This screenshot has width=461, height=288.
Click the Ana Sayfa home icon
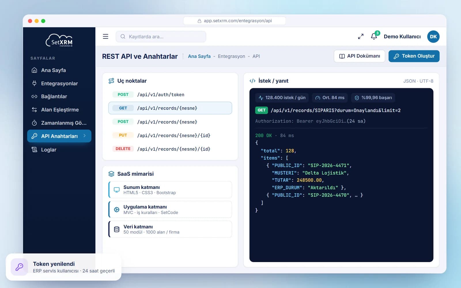click(34, 70)
